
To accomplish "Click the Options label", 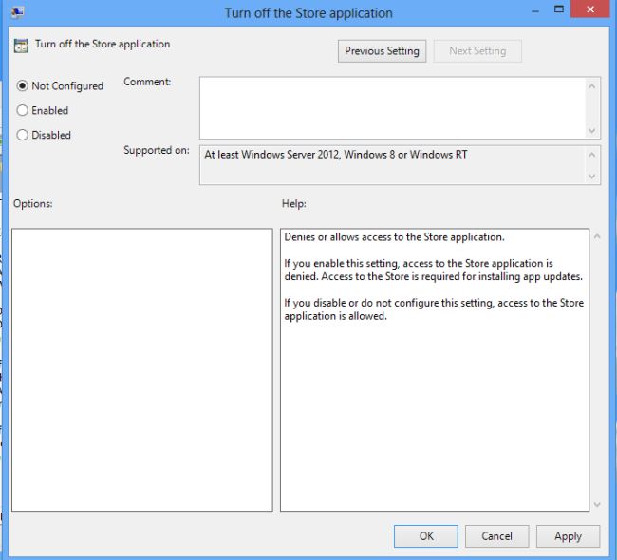I will (32, 203).
